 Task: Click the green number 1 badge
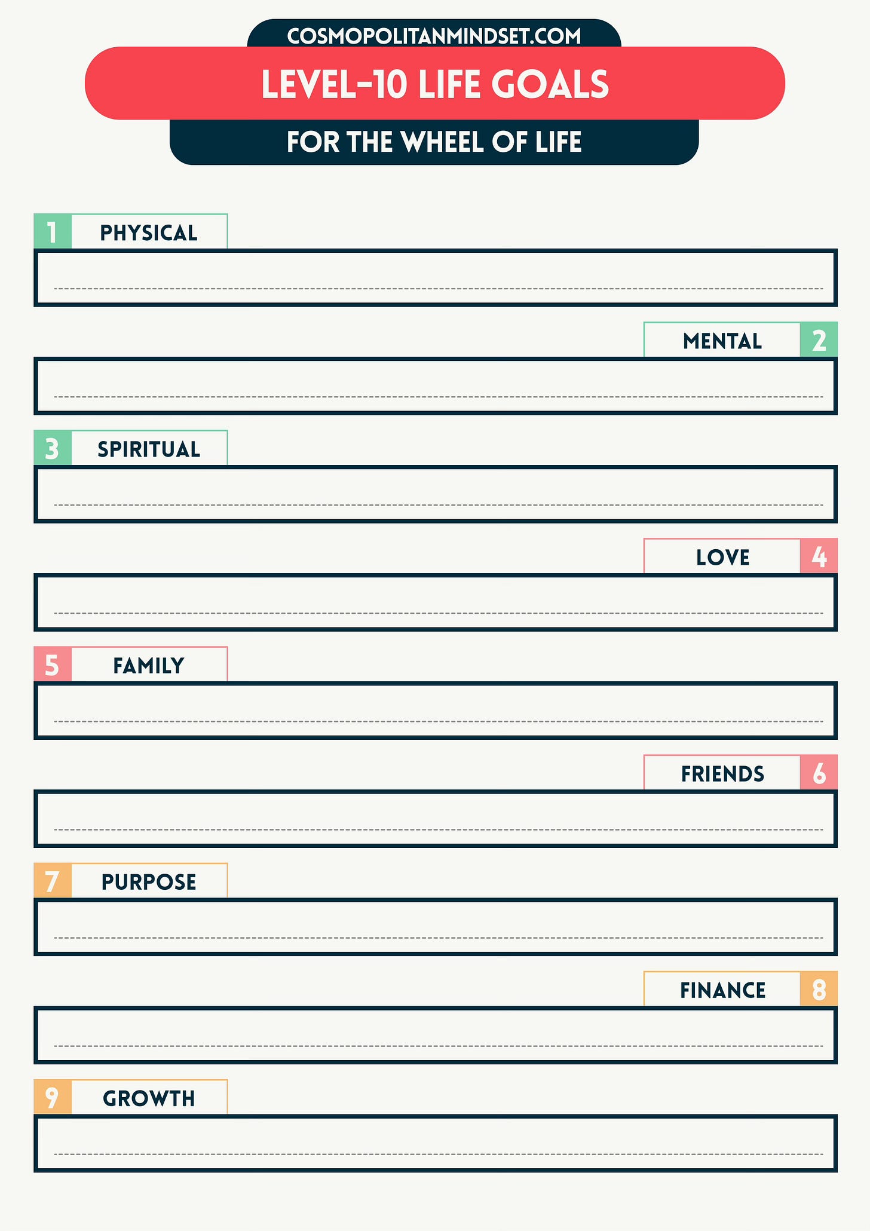click(x=53, y=231)
